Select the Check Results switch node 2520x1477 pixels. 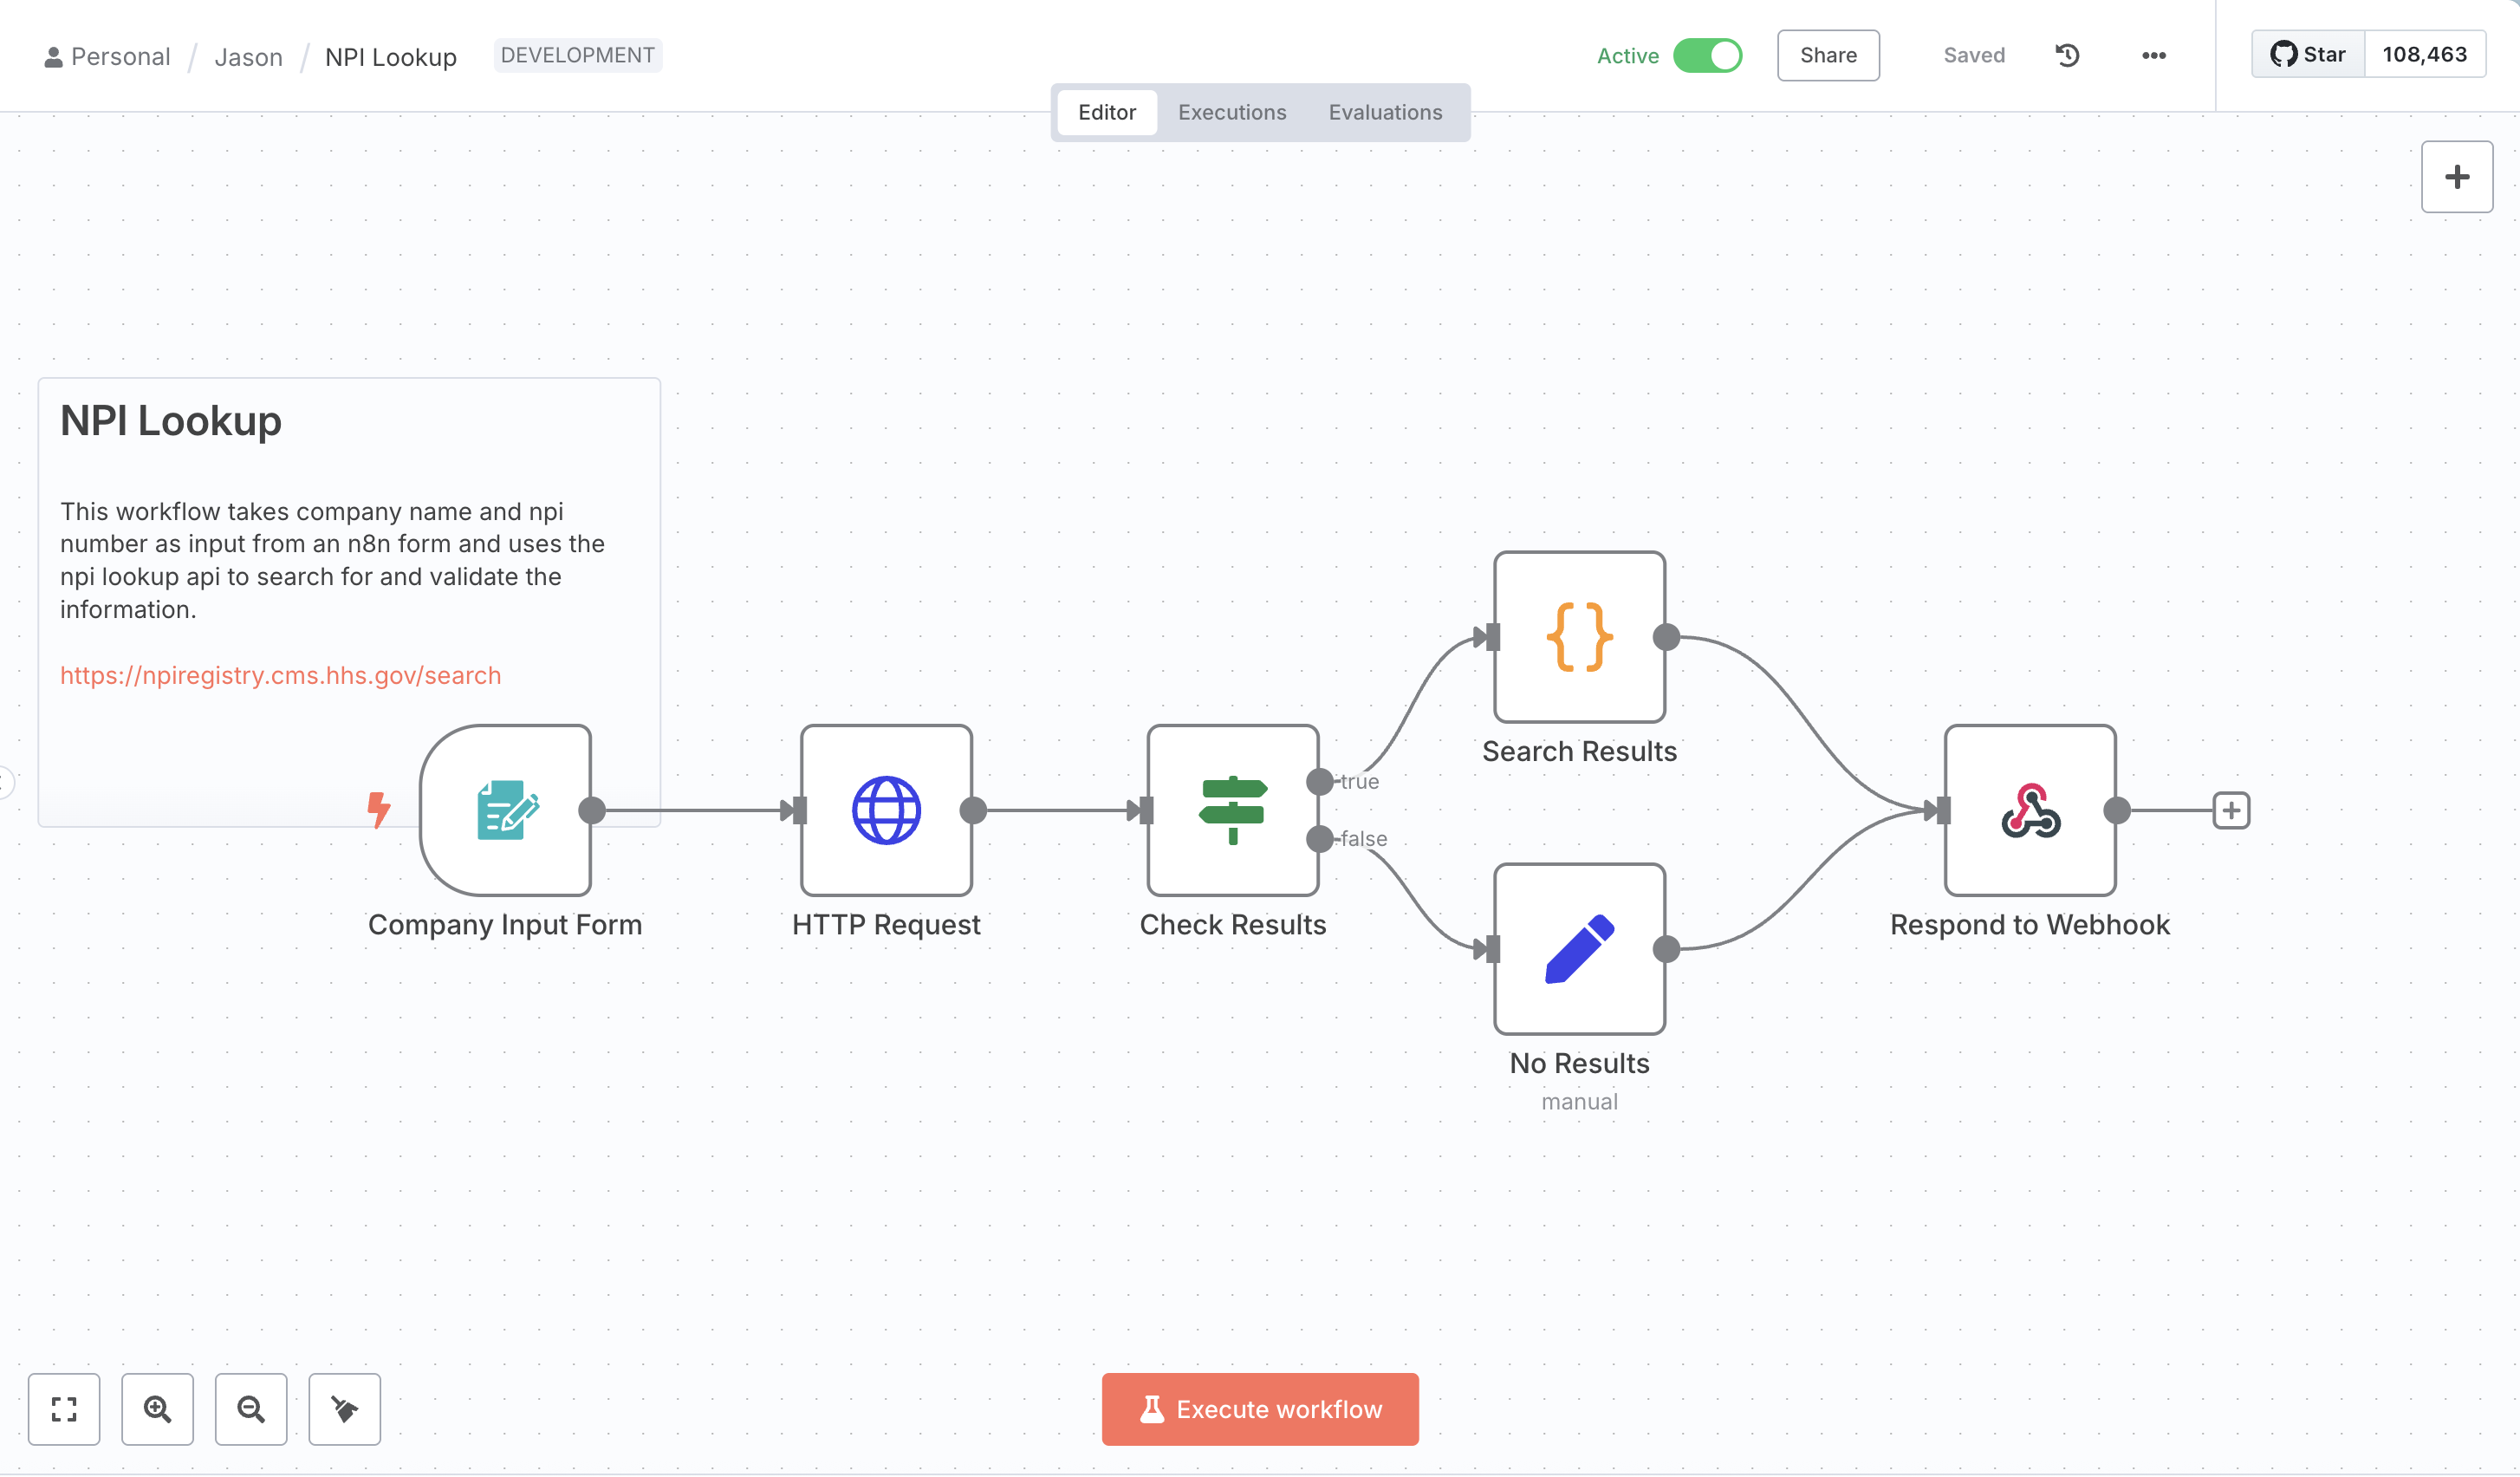(x=1233, y=810)
